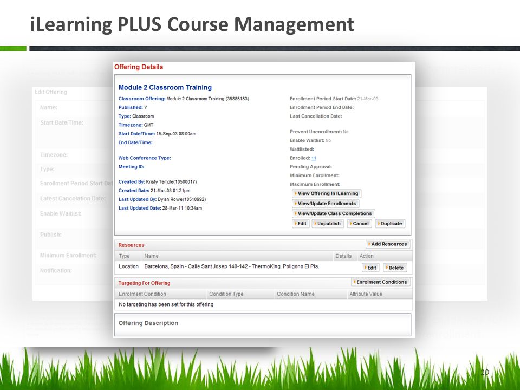This screenshot has width=520, height=390.
Task: Click the 'Condition Type' column header
Action: tap(226, 294)
